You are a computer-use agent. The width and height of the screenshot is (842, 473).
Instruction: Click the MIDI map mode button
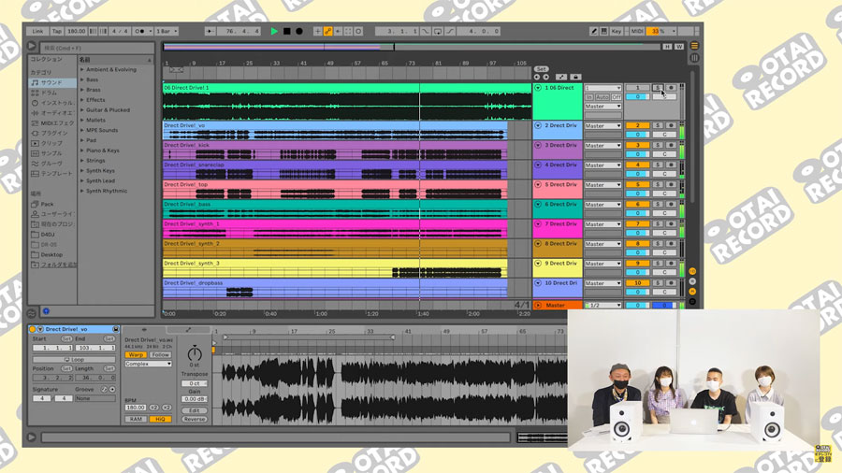pos(637,31)
